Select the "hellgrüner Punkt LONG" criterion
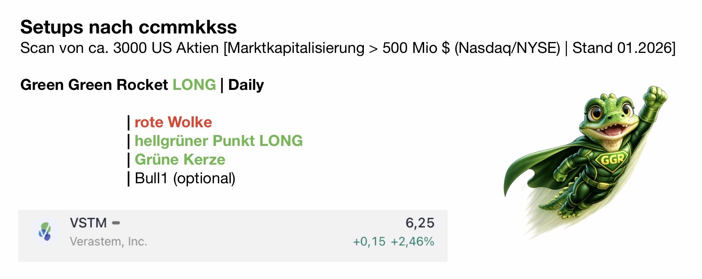702x279 pixels. point(218,141)
